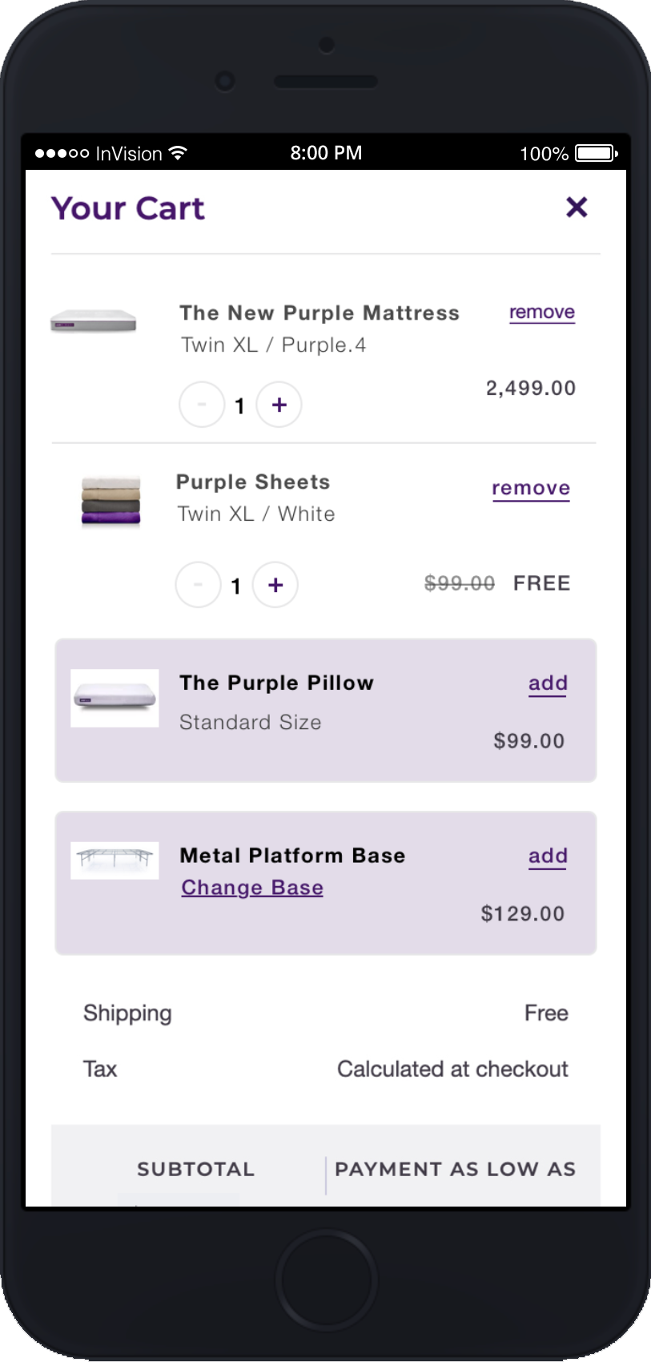Image resolution: width=651 pixels, height=1362 pixels.
Task: Increase quantity of Purple Sheets
Action: pyautogui.click(x=275, y=585)
